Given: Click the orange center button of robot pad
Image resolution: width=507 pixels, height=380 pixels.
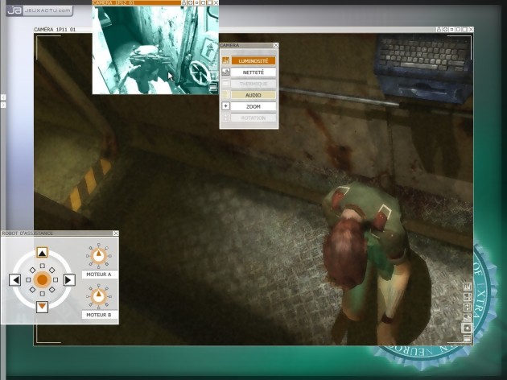Looking at the screenshot, I should tap(43, 279).
